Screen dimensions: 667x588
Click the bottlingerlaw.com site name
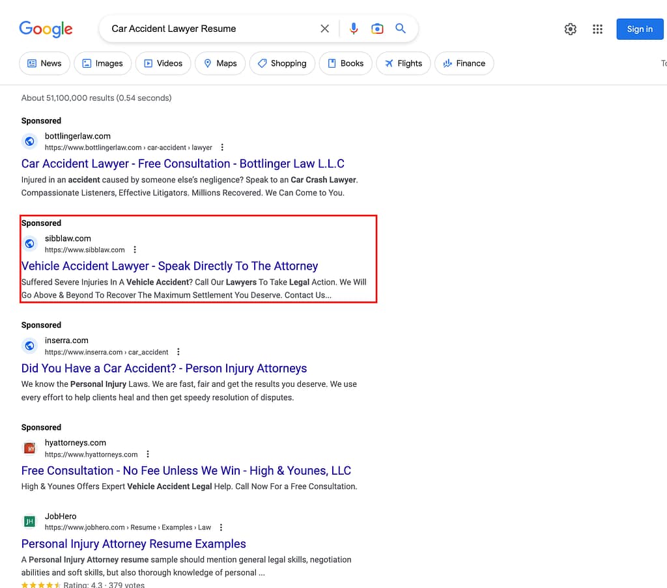pos(78,136)
